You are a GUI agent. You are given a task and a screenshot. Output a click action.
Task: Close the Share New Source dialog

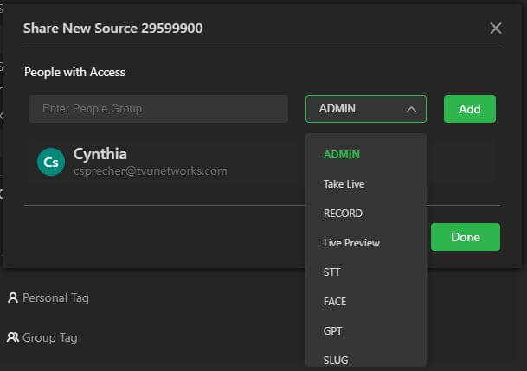(495, 29)
